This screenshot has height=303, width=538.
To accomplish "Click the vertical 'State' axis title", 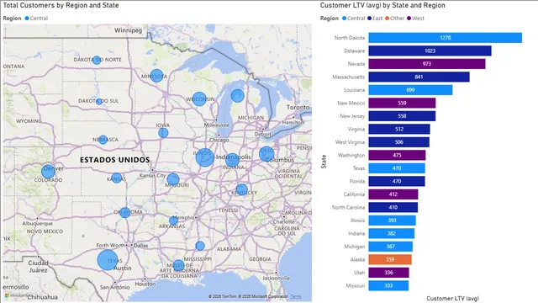I will tap(324, 162).
